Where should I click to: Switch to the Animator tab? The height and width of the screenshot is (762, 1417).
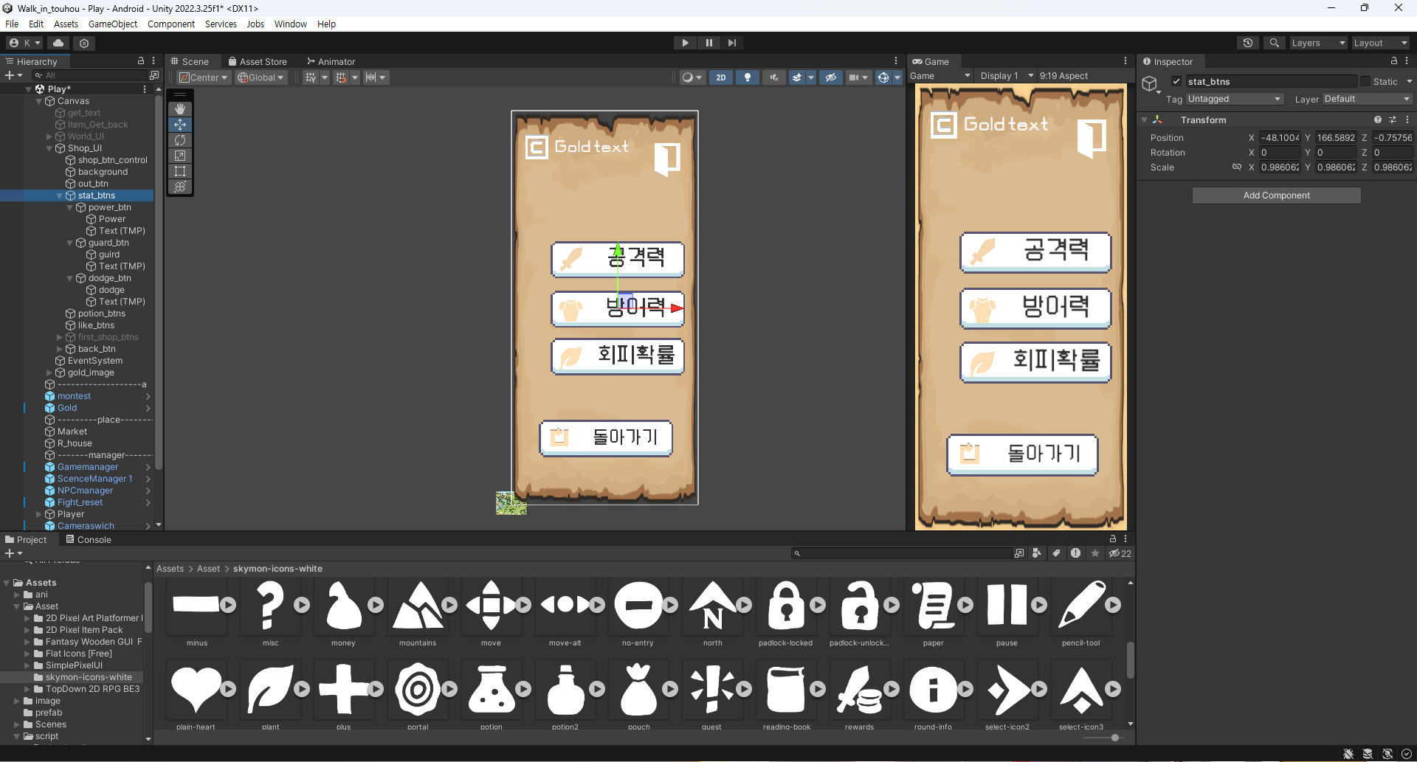pos(331,62)
